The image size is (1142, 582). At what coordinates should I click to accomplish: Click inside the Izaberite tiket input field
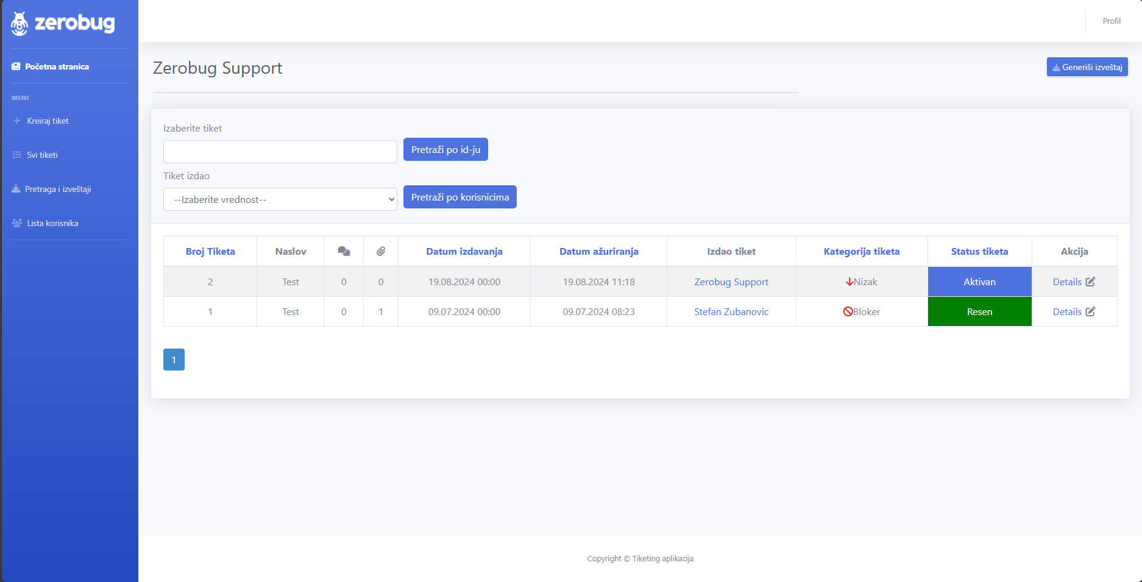pyautogui.click(x=280, y=152)
